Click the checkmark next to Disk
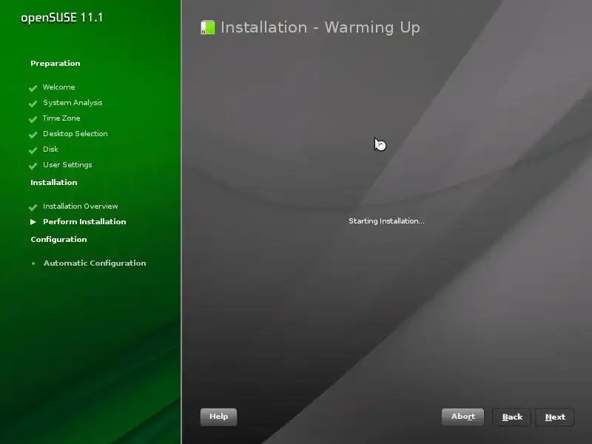The height and width of the screenshot is (444, 592). click(x=33, y=150)
